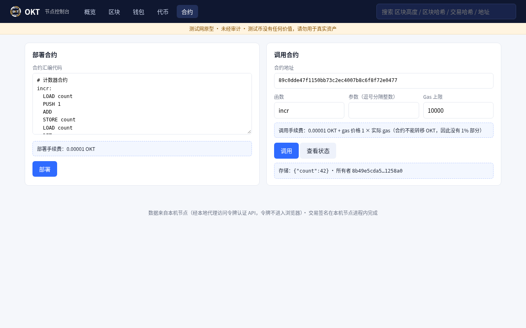Open the 概览 overview tab
526x328 pixels.
(x=90, y=11)
